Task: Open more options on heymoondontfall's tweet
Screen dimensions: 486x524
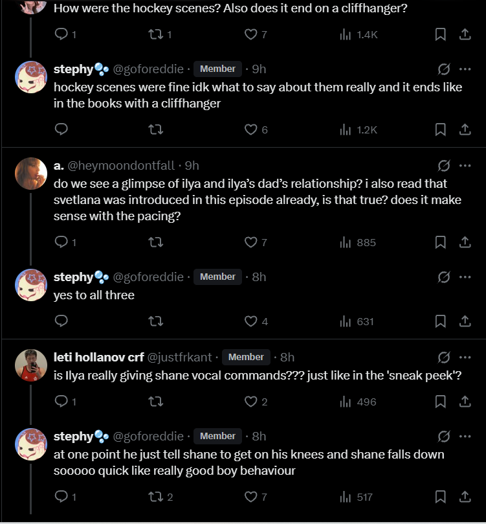Action: [465, 166]
